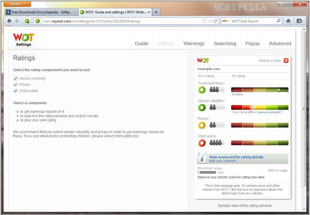
Task: Click Trustworthiness confidence people icons
Action: pos(217,90)
